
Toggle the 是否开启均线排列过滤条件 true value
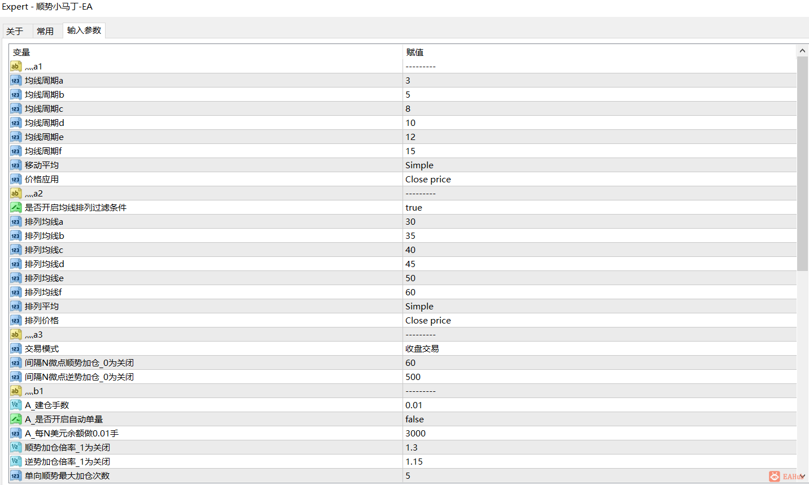(x=414, y=207)
